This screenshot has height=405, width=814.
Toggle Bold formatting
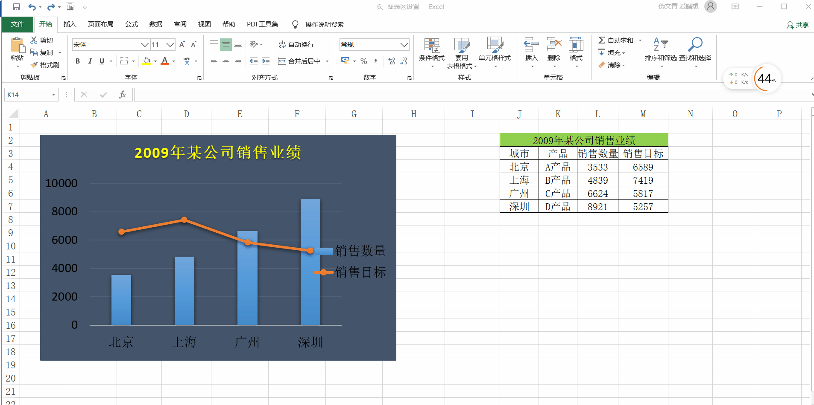(78, 61)
